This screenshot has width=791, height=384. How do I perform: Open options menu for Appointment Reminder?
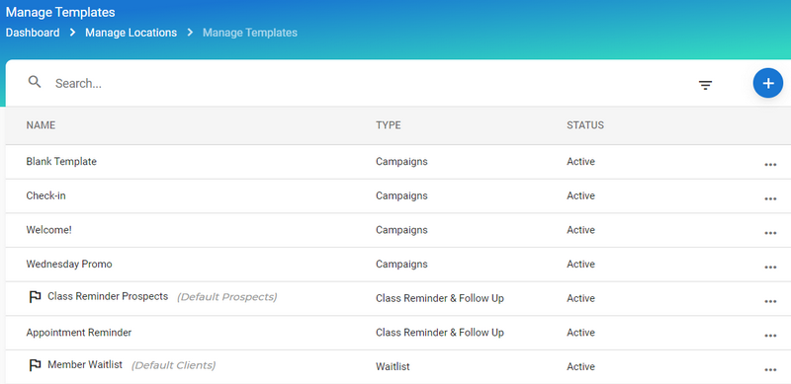coord(770,336)
